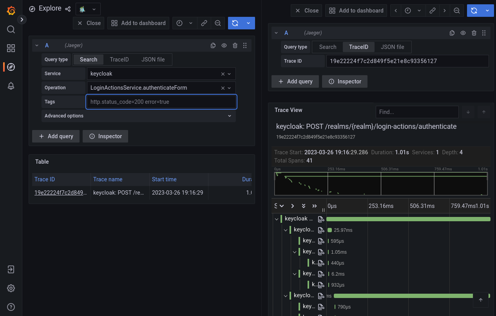Open the Dashboards icon in left sidebar
Image resolution: width=496 pixels, height=316 pixels.
(11, 48)
